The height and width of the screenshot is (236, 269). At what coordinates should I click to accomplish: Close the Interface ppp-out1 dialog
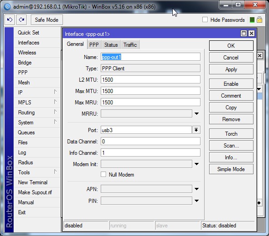coord(251,33)
